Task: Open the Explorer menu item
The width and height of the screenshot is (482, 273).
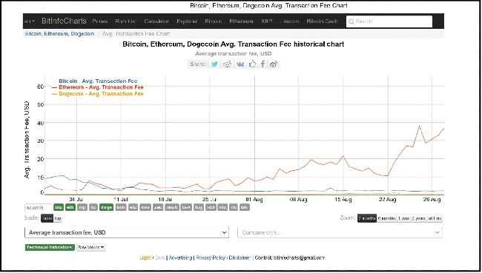Action: pos(187,21)
